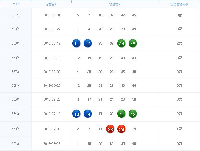Image resolution: width=200 pixels, height=151 pixels.
Task: Click number 37 in round 561 row
Action: point(112,15)
